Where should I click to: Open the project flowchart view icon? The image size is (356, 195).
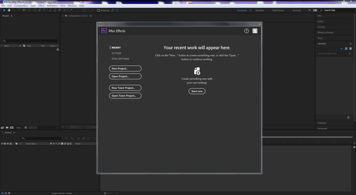pyautogui.click(x=58, y=49)
